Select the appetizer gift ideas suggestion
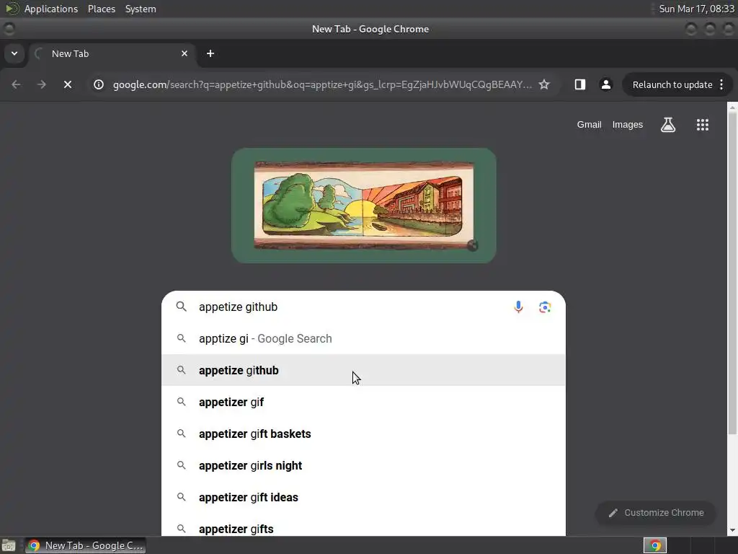 tap(363, 497)
